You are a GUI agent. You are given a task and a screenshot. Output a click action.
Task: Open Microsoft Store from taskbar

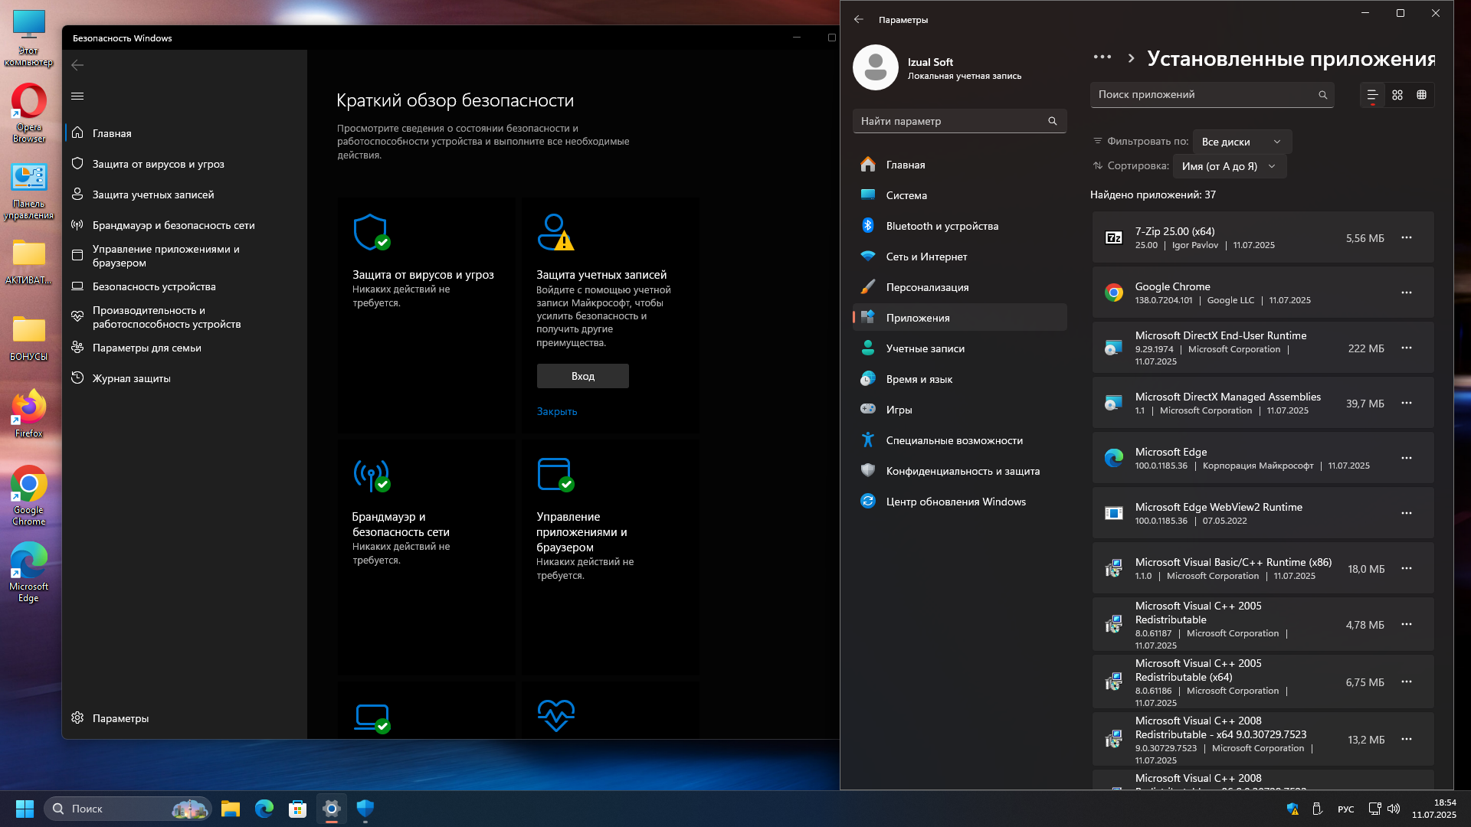[x=297, y=809]
